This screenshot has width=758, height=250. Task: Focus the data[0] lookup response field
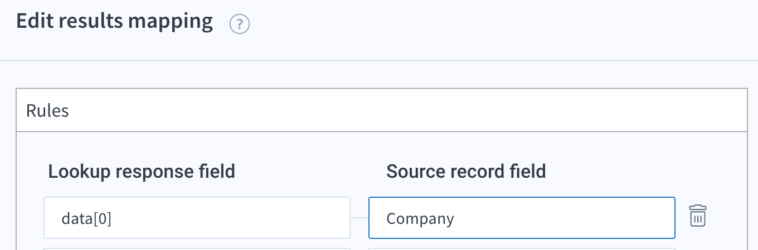click(x=197, y=218)
